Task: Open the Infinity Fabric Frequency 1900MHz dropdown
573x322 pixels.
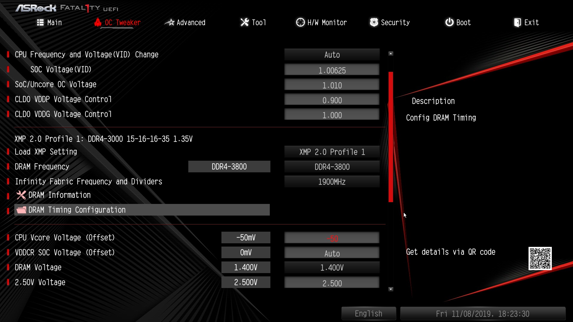Action: point(332,182)
